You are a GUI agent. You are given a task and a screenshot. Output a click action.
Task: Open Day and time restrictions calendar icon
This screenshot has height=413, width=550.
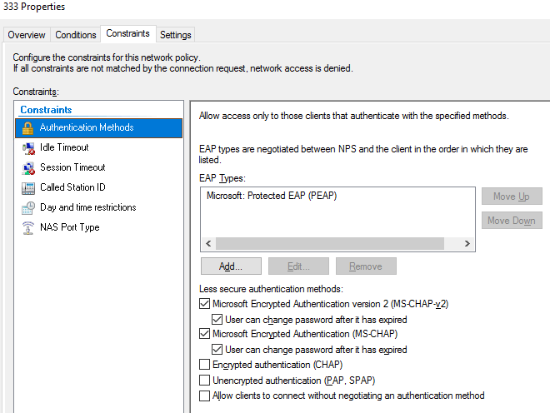[x=28, y=208]
